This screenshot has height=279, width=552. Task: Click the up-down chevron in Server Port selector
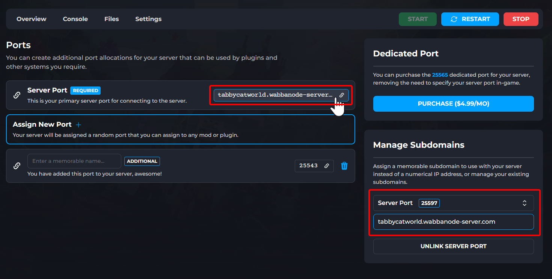525,203
